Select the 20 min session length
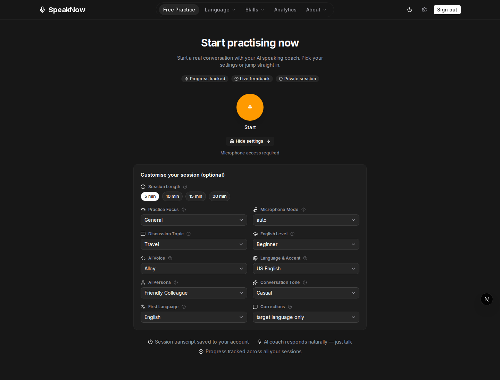 tap(219, 196)
